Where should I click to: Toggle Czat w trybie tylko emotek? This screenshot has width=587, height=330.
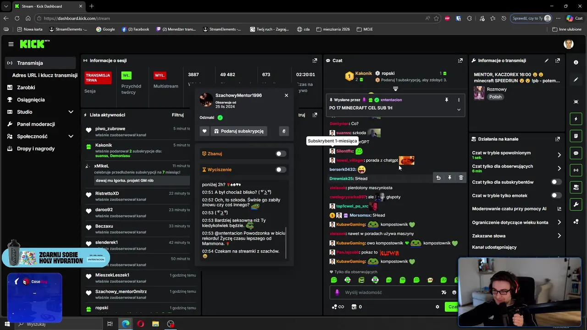556,195
